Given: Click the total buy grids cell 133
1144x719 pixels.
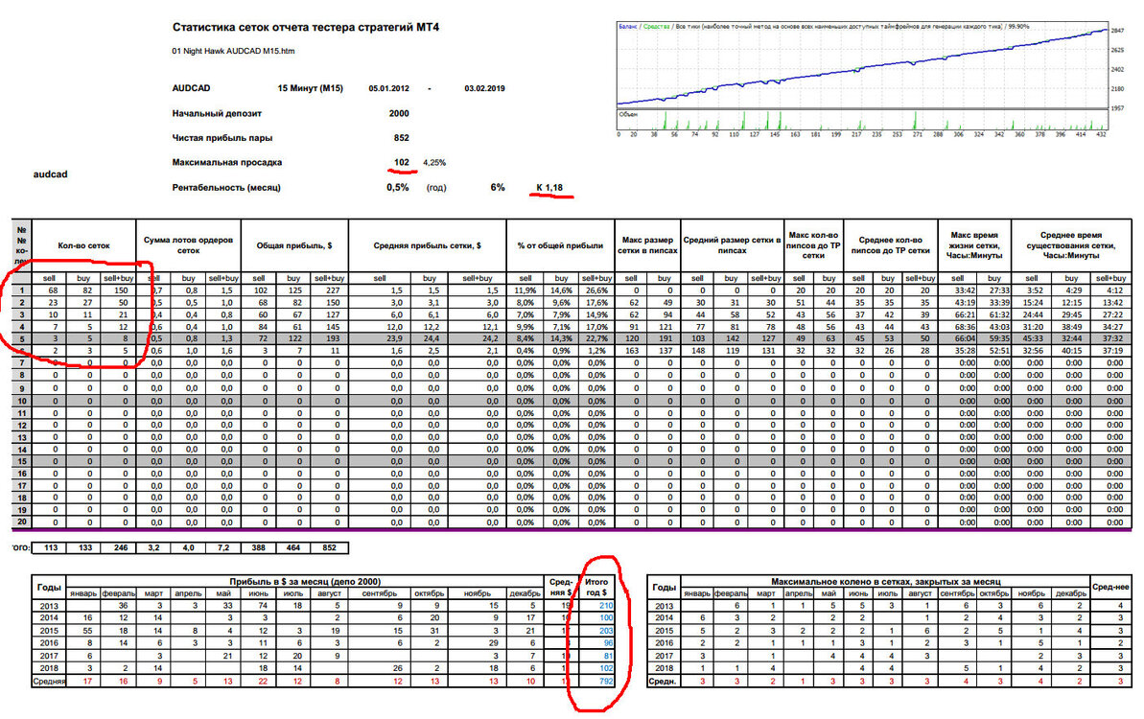Looking at the screenshot, I should click(84, 547).
